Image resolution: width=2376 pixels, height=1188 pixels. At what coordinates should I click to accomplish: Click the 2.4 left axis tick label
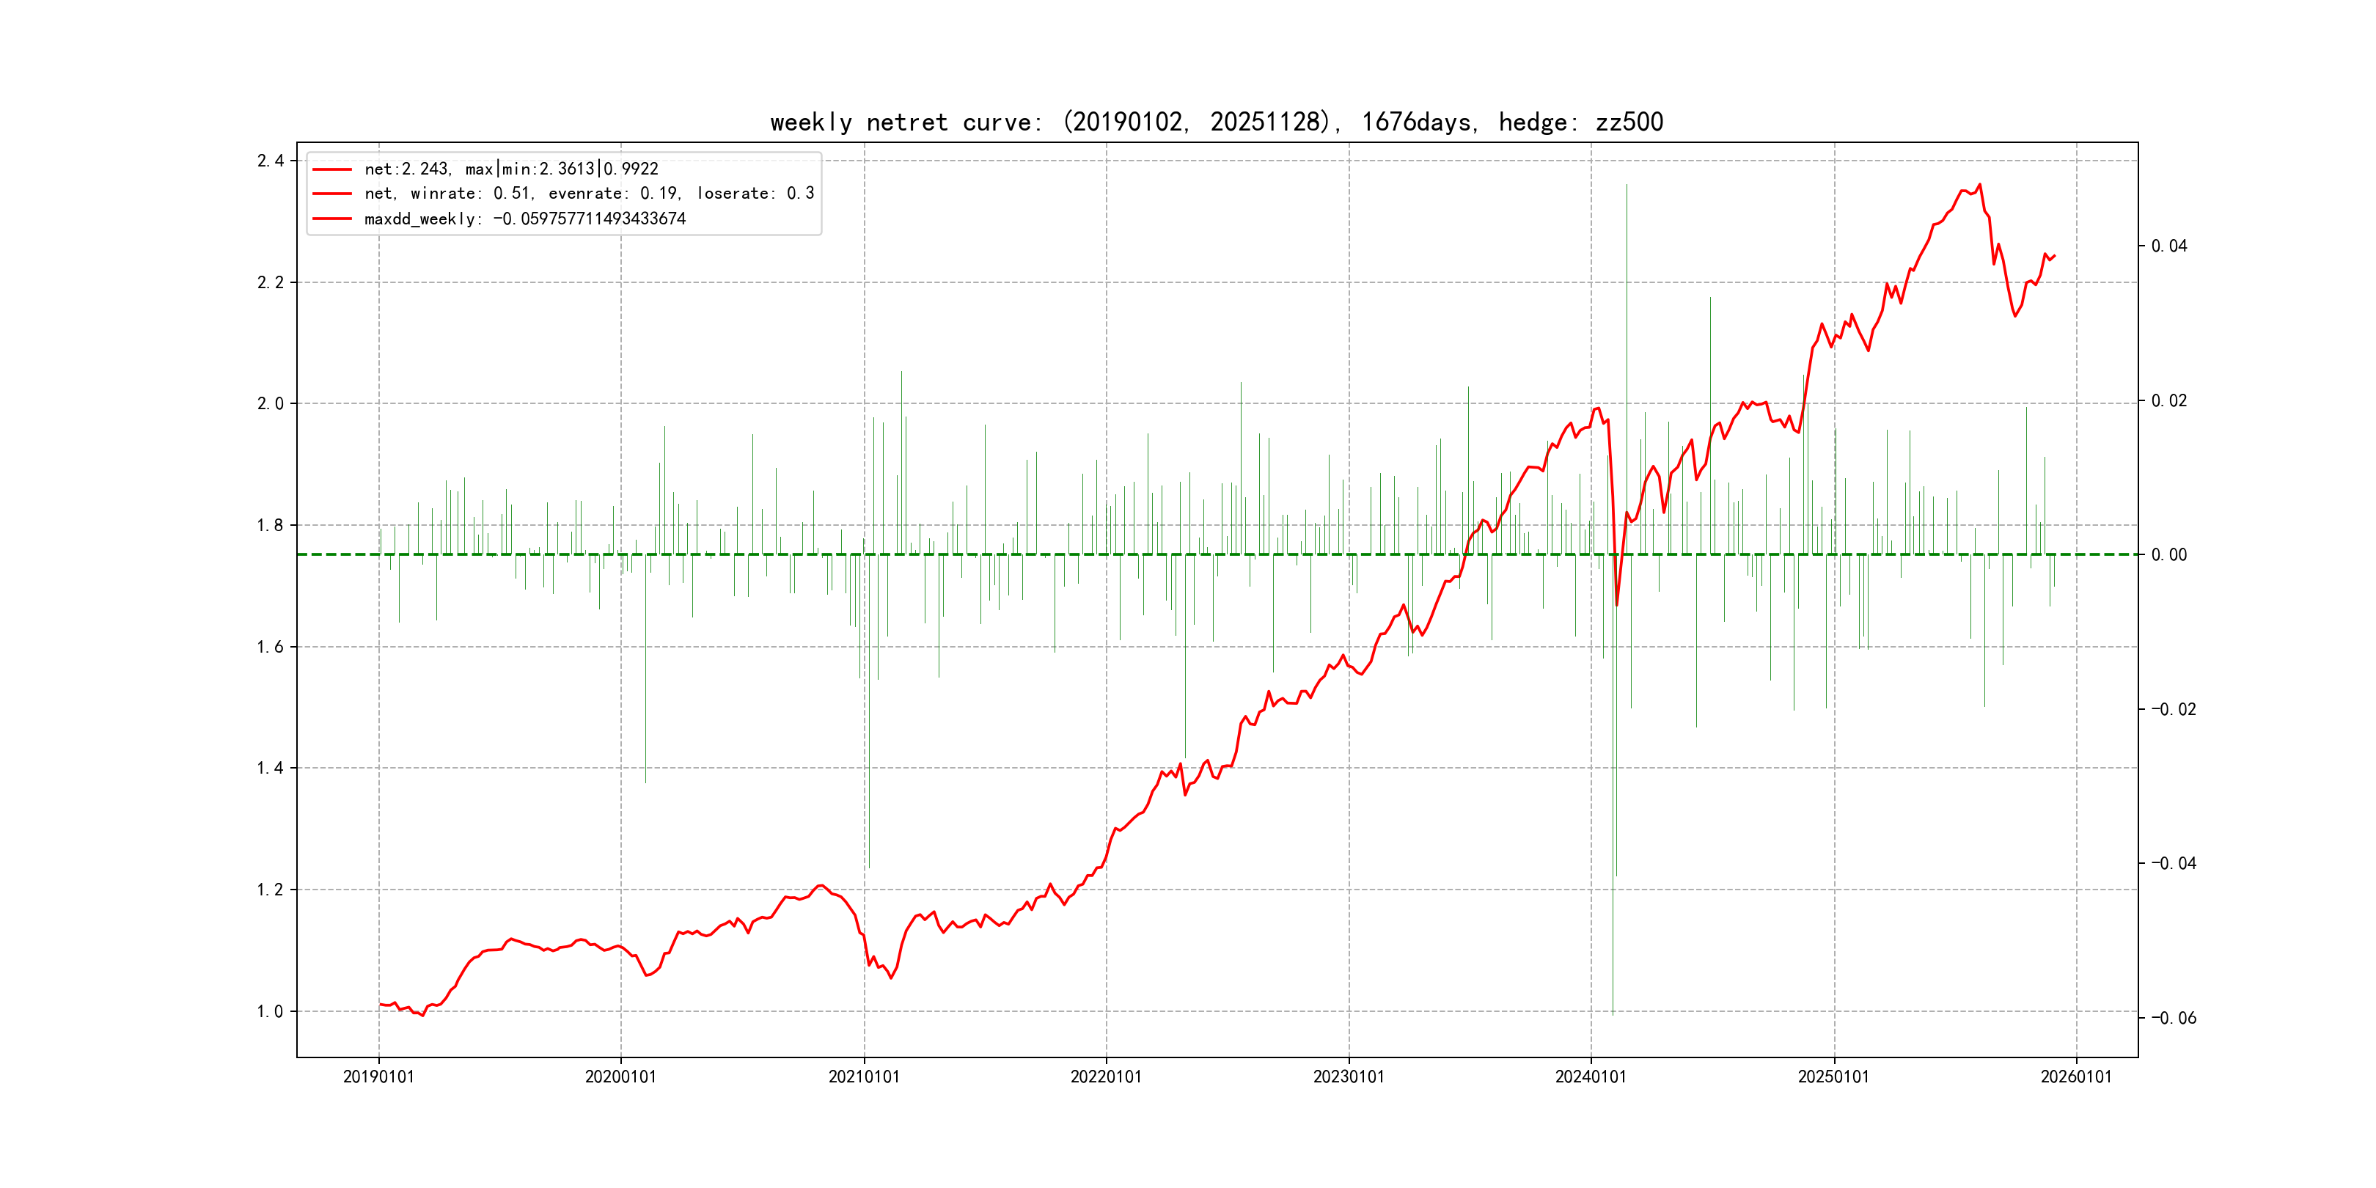tap(271, 161)
